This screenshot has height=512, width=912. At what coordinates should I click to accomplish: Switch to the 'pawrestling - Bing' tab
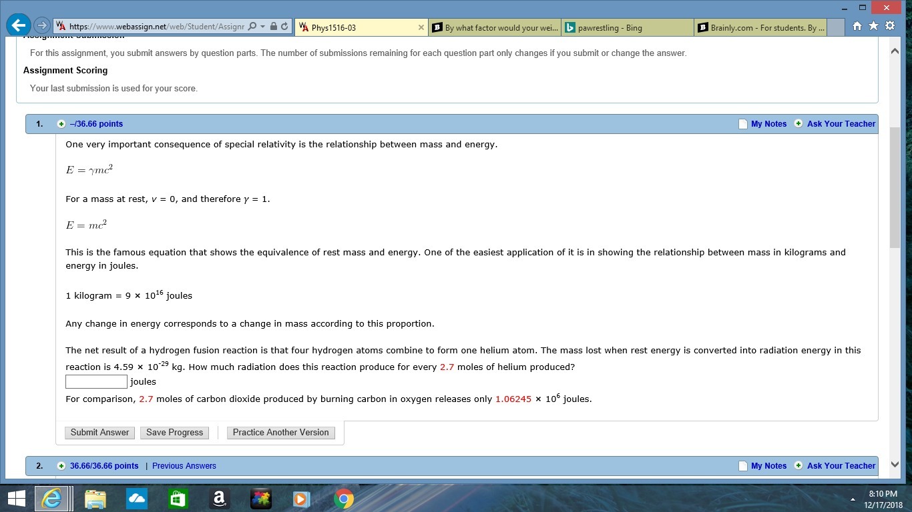(628, 27)
